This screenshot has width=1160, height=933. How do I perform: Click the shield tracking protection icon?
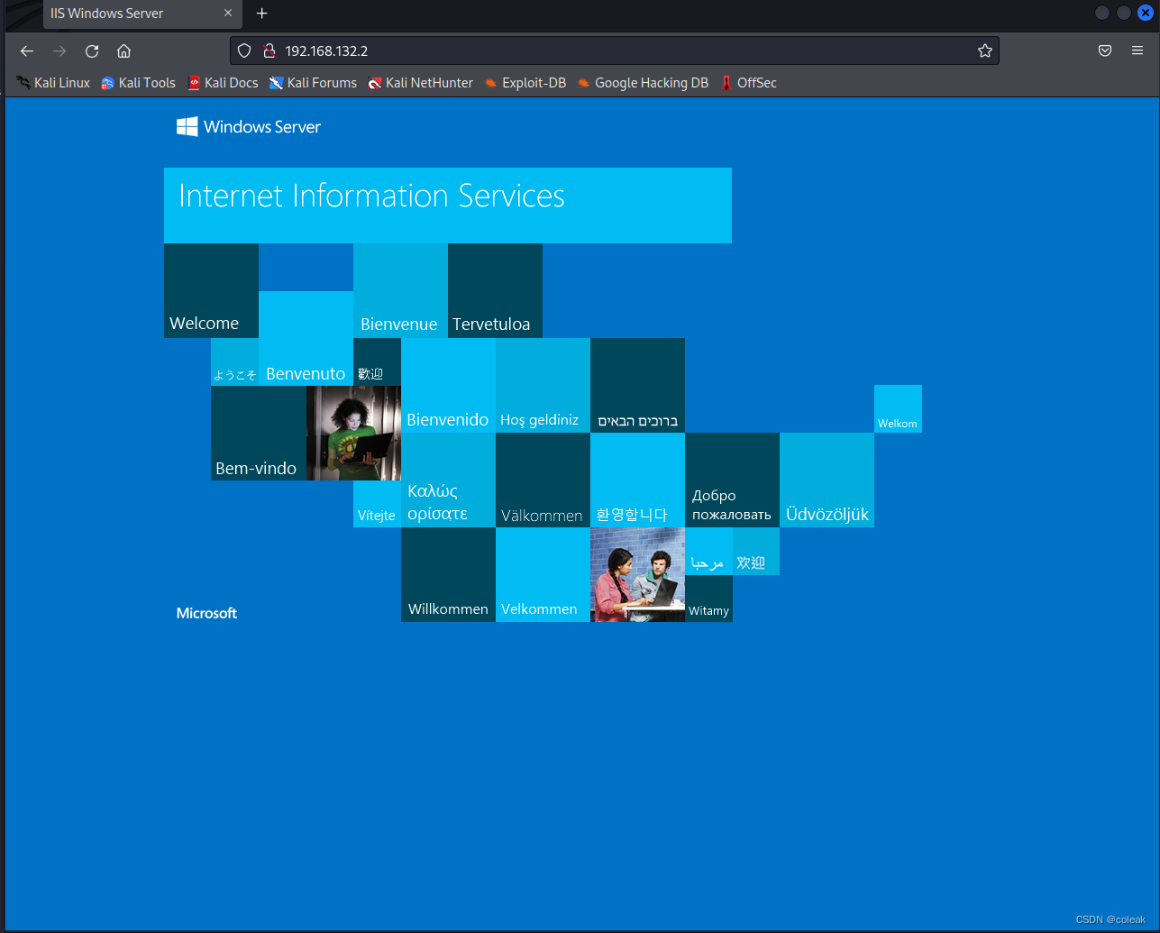[244, 51]
